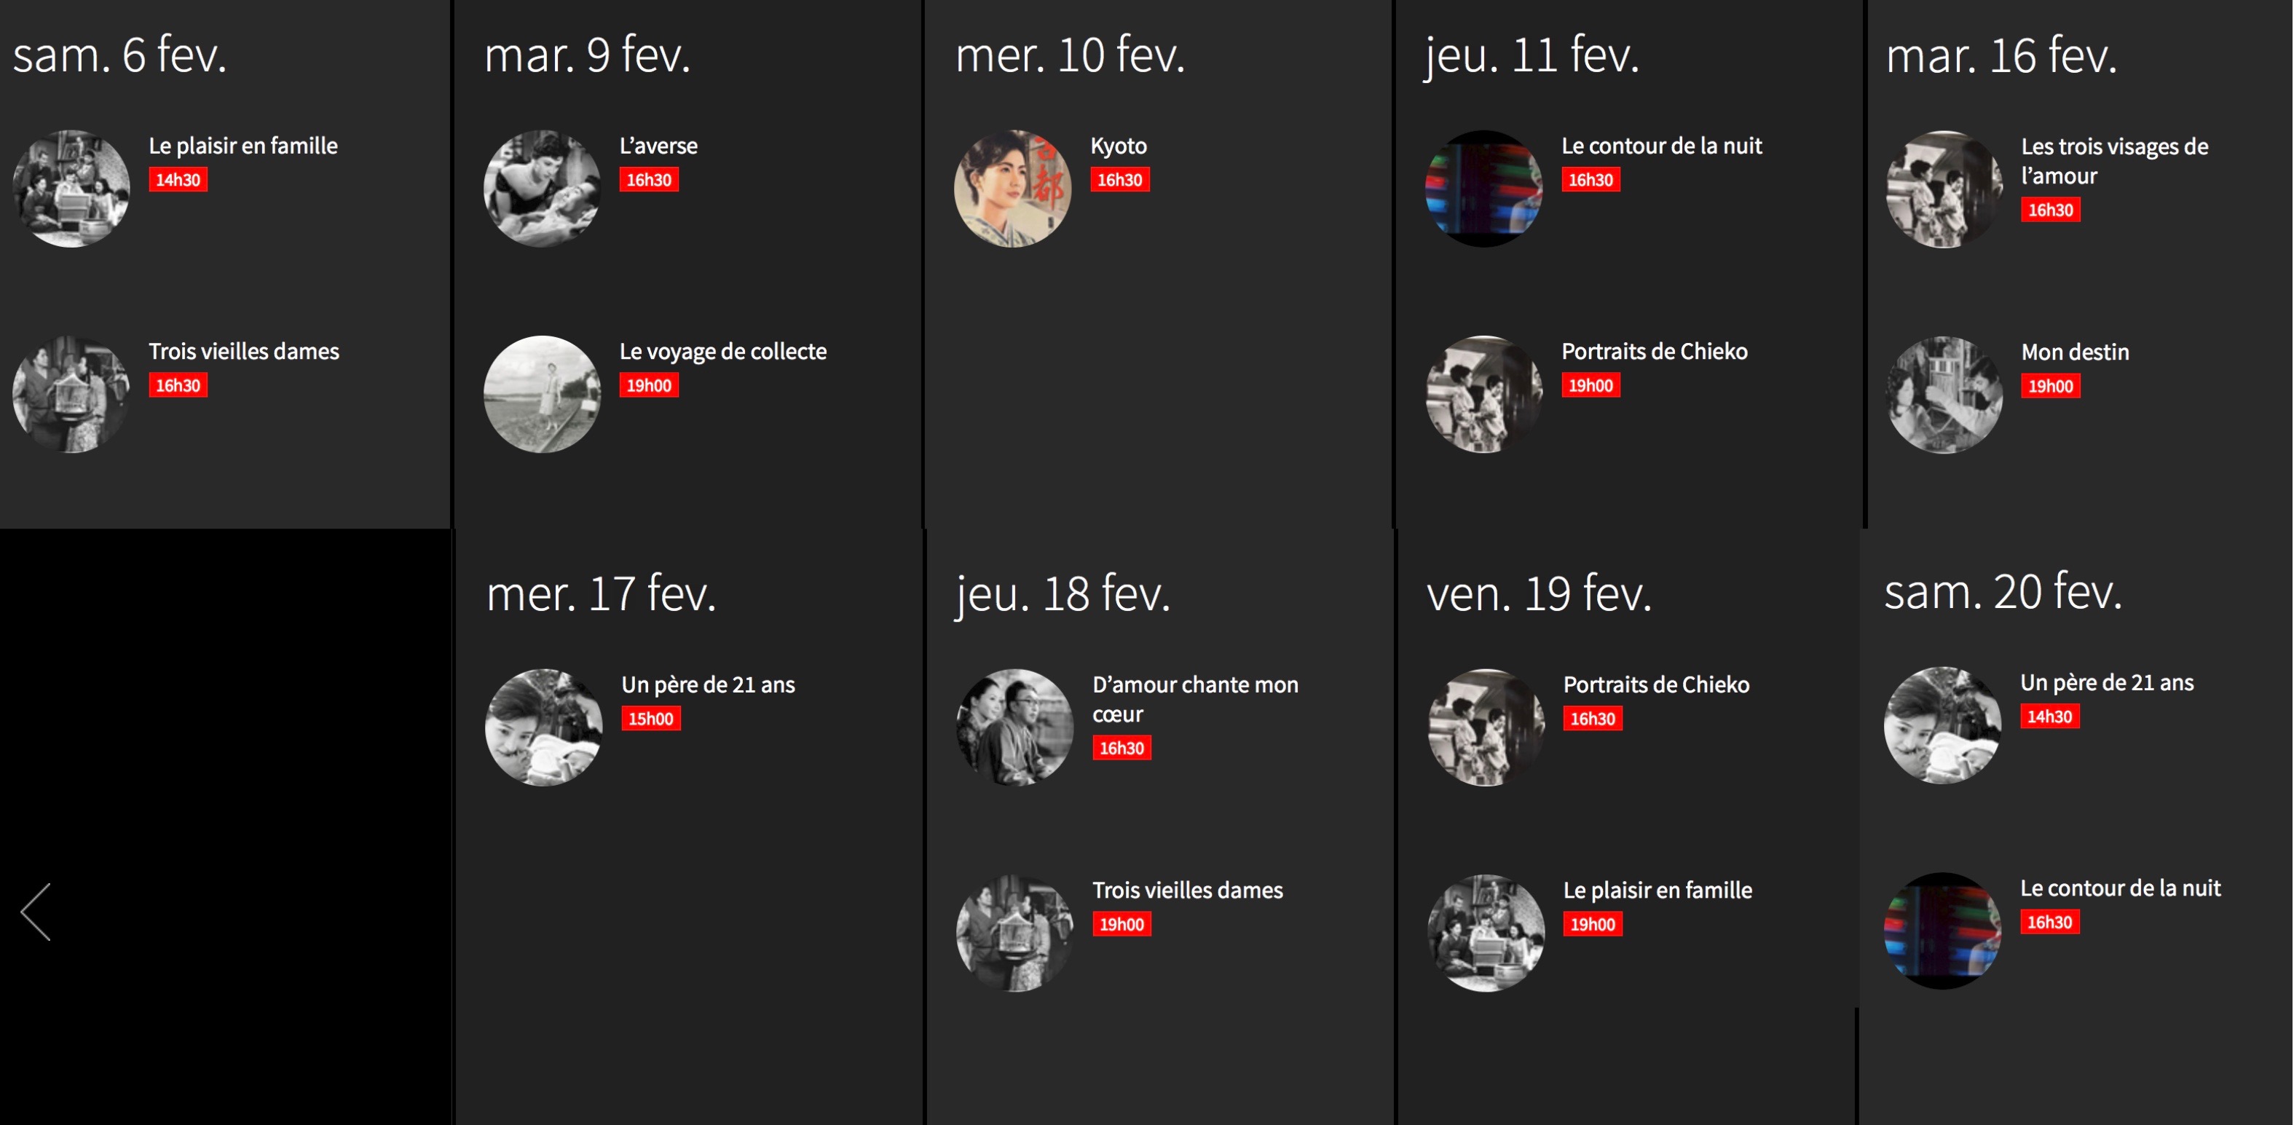This screenshot has width=2294, height=1125.
Task: Click the 15h00 showtime on Wednesday 17
Action: click(x=650, y=719)
